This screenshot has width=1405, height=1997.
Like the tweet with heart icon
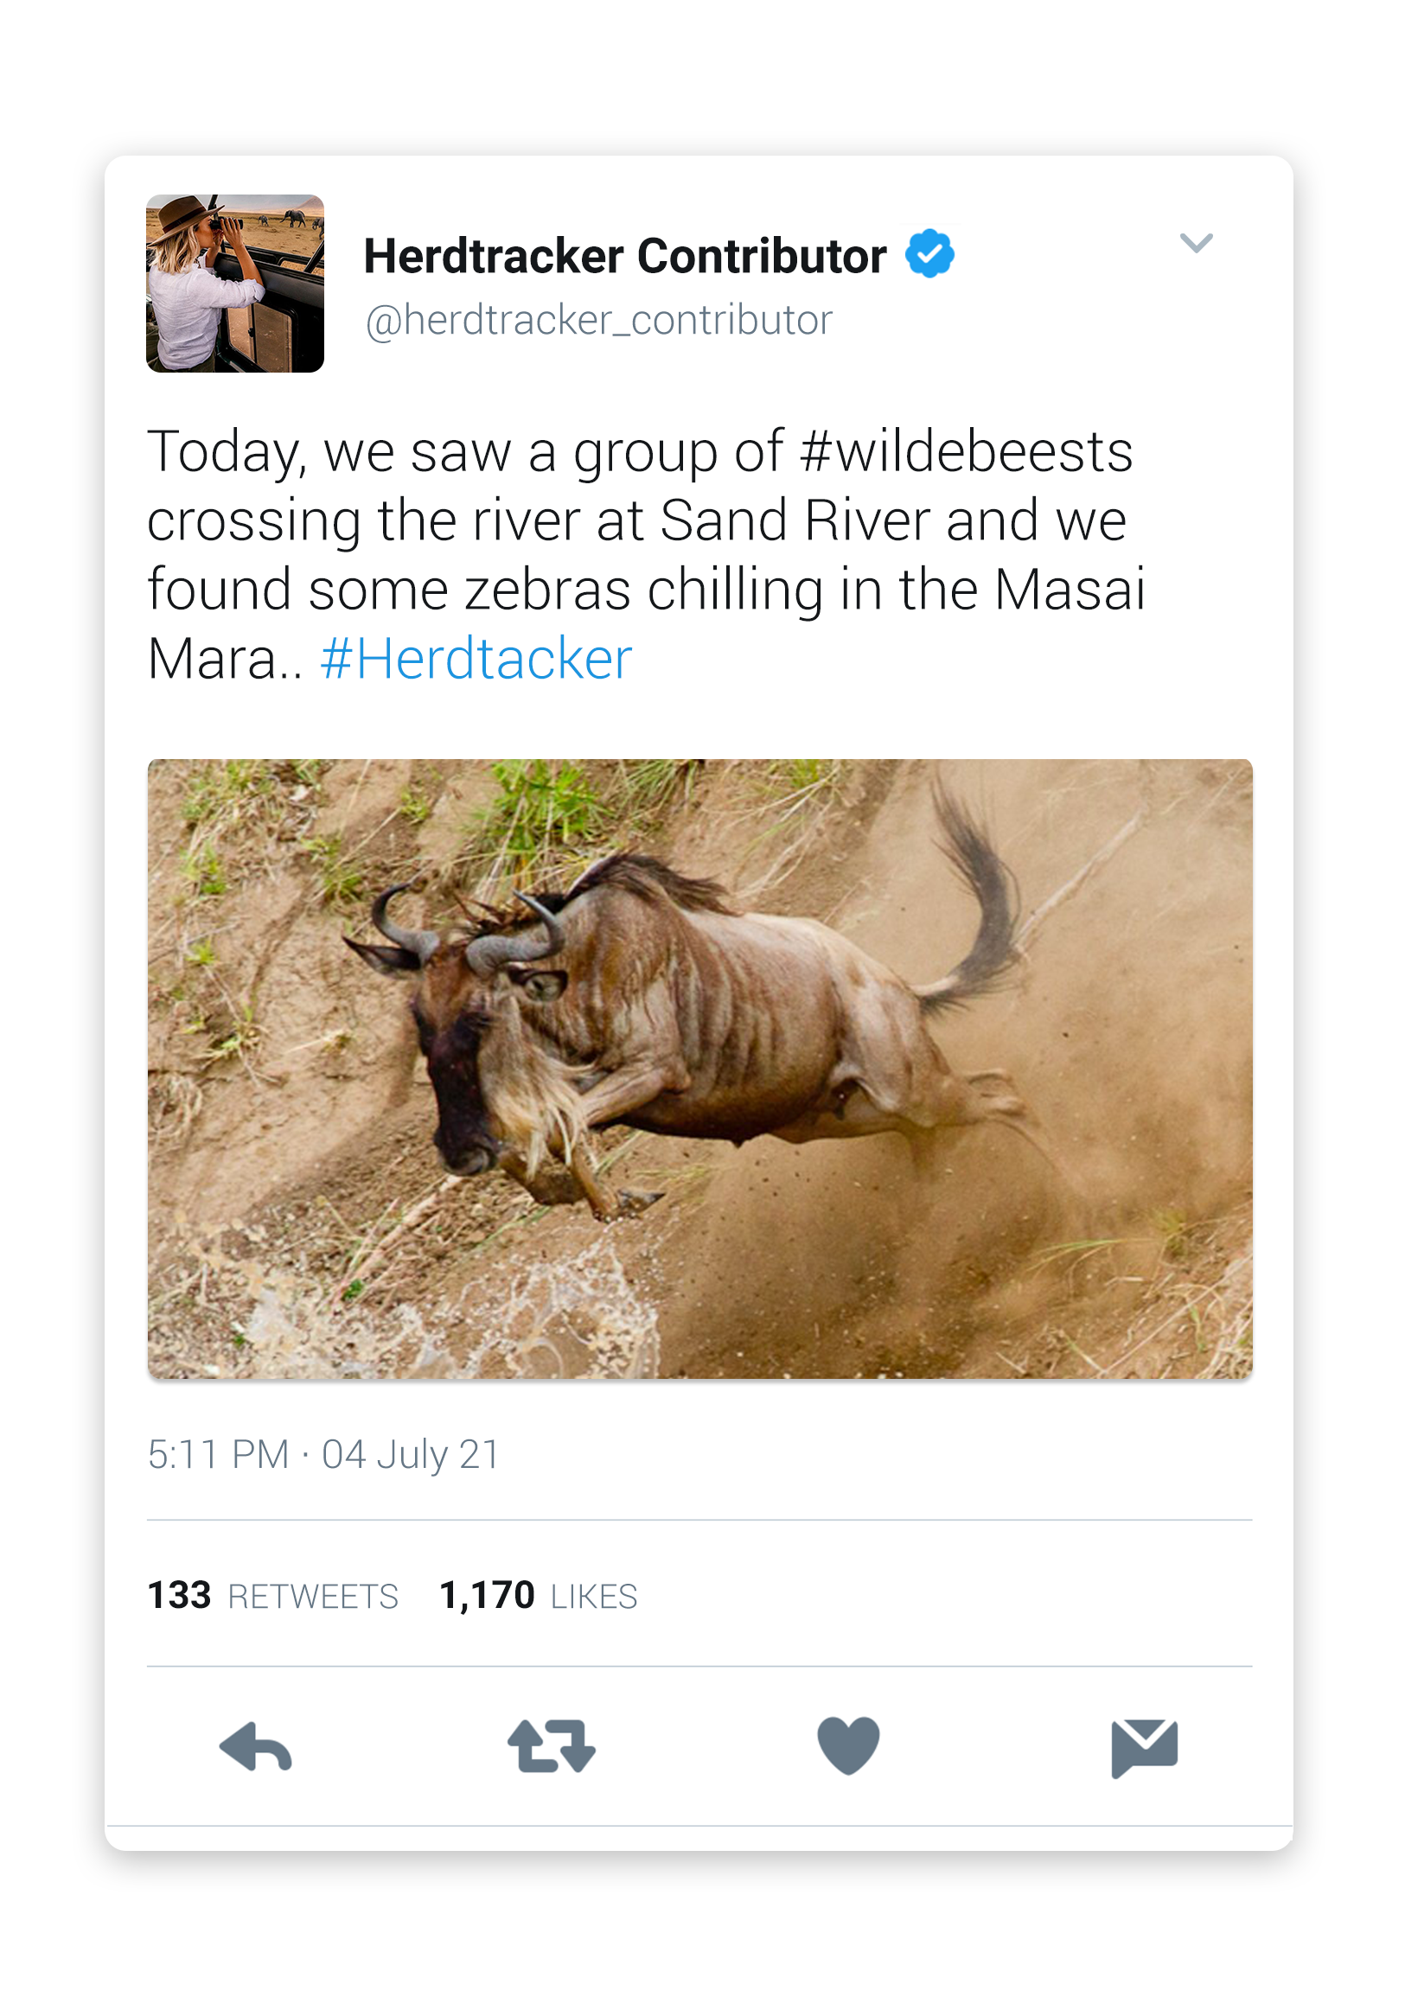(848, 1745)
